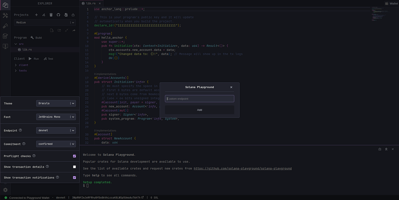The height and width of the screenshot is (200, 399).
Task: Switch to the lib.rs editor tab
Action: click(91, 3)
